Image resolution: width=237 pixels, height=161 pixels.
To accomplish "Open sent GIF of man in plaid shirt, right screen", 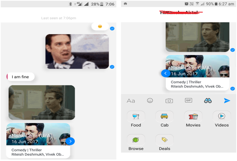I will point(197,37).
